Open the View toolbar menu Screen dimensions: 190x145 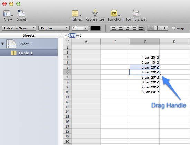8,16
